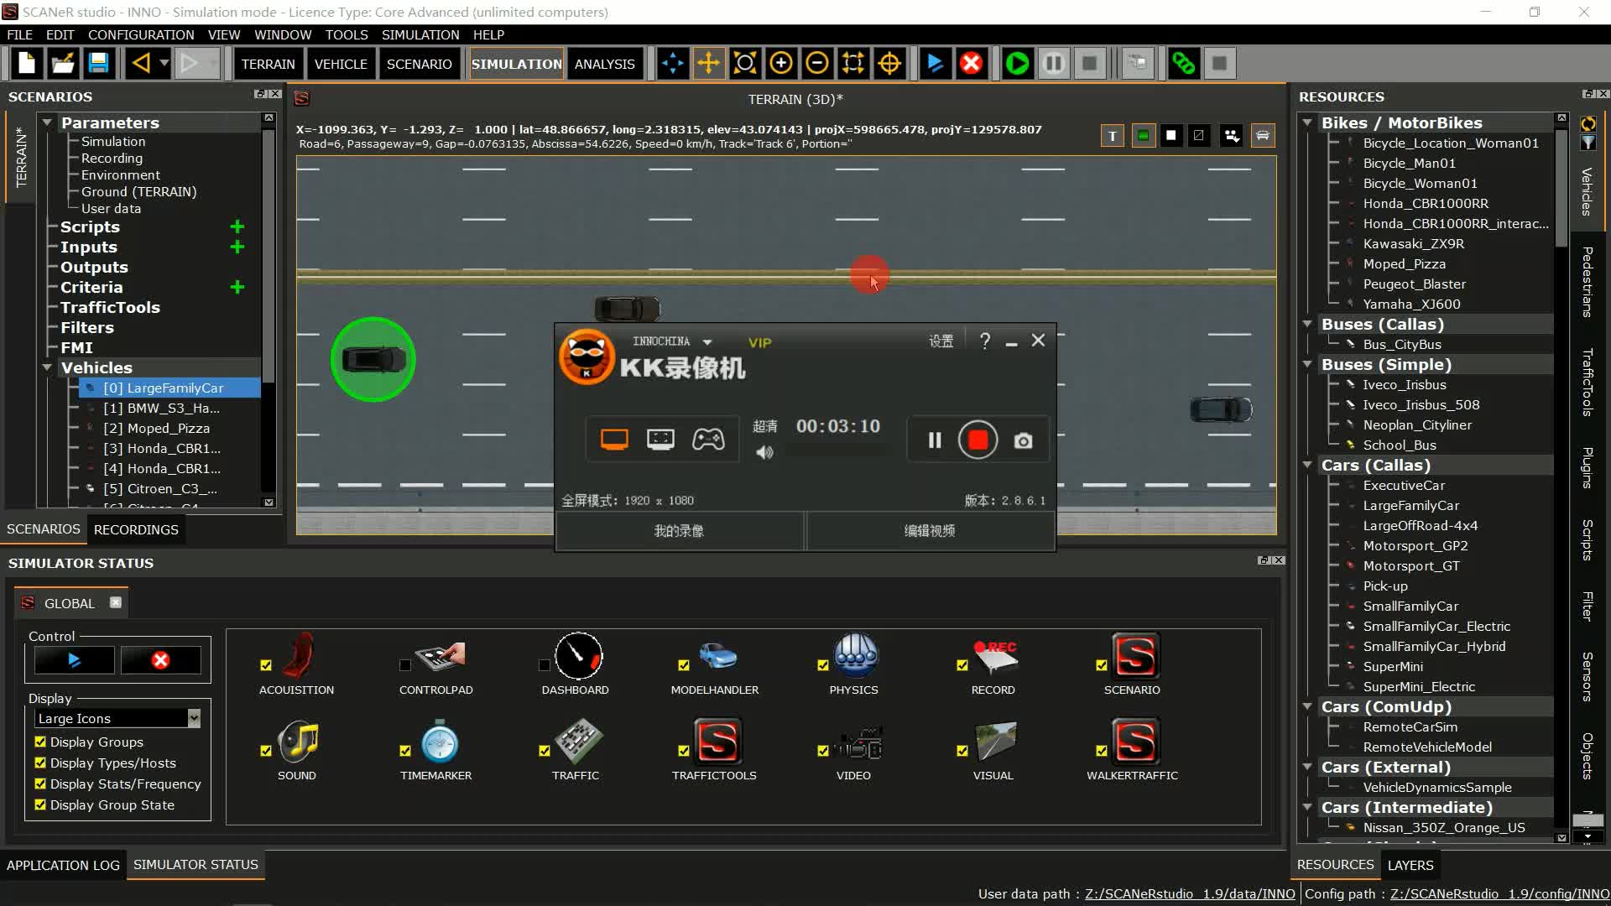Click the red stop icon in toolbar

click(x=971, y=64)
